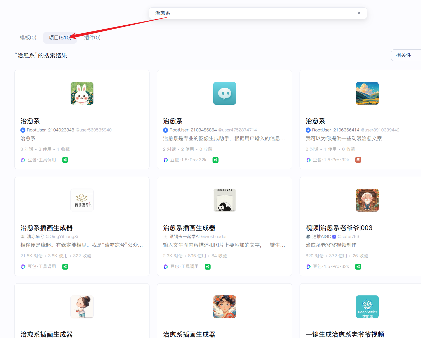This screenshot has height=338, width=421.
Task: Click 豆包 model icon on RootUser_2103486864 card
Action: [166, 160]
